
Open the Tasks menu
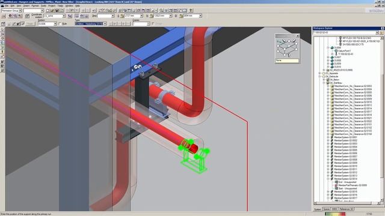[60, 5]
